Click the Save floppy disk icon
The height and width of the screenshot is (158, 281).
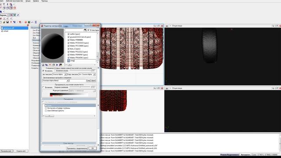[x=7, y=22]
